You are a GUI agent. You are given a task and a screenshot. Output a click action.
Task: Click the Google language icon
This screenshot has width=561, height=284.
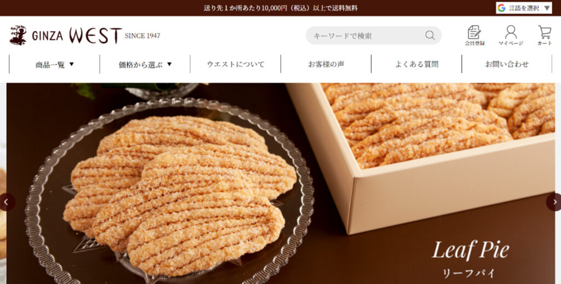click(x=501, y=8)
